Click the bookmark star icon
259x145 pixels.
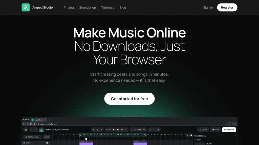click(226, 124)
